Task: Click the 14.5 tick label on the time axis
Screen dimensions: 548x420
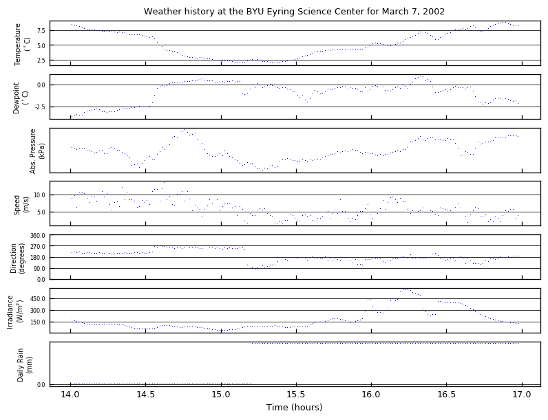Action: click(x=146, y=395)
